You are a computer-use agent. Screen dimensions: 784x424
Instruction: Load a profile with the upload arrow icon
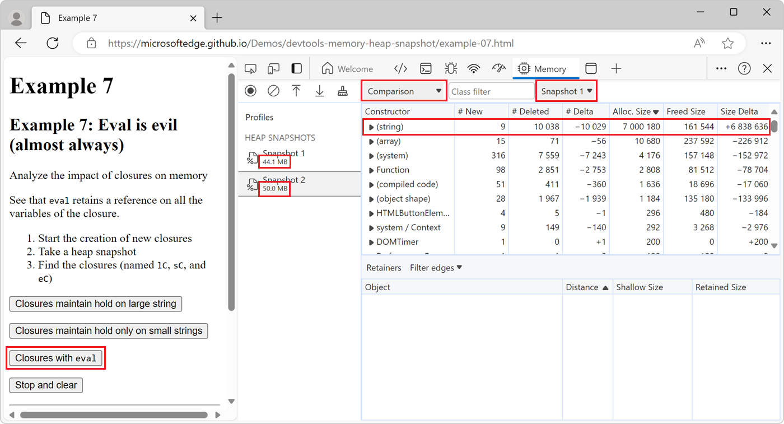click(x=296, y=91)
